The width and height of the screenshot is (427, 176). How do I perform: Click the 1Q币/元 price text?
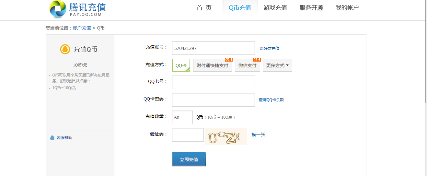[x=80, y=65]
